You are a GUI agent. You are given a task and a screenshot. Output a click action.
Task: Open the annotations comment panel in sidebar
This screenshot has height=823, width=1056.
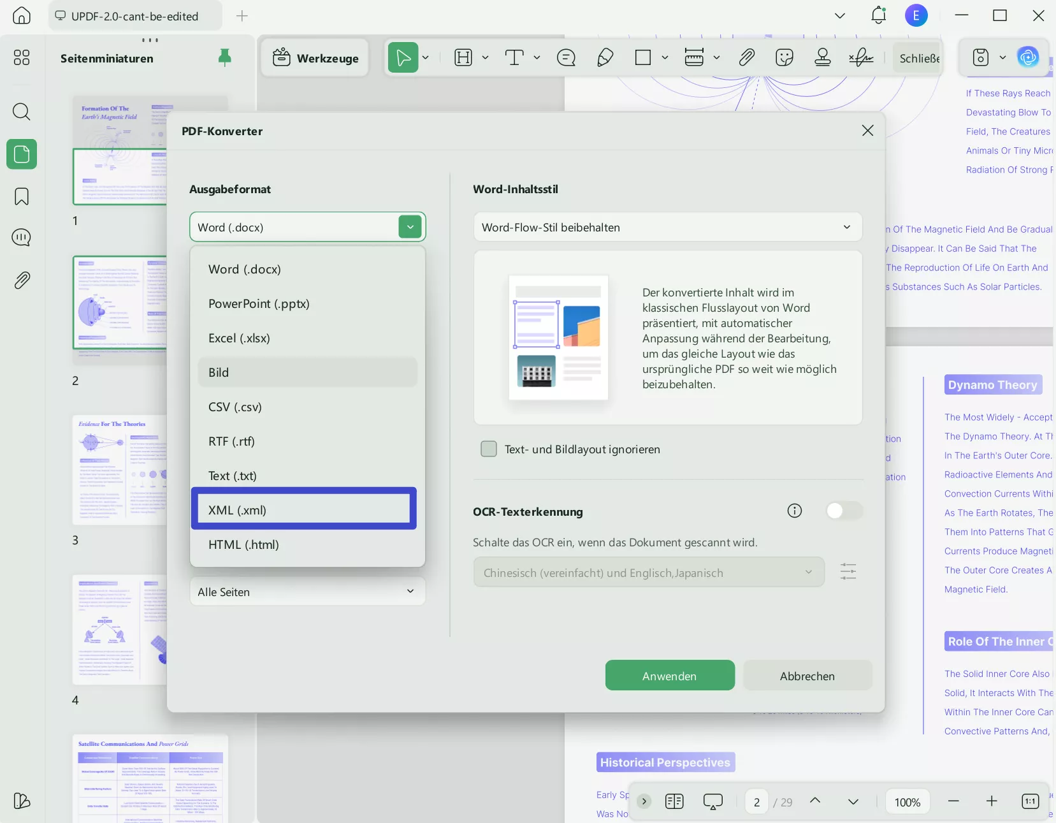21,237
